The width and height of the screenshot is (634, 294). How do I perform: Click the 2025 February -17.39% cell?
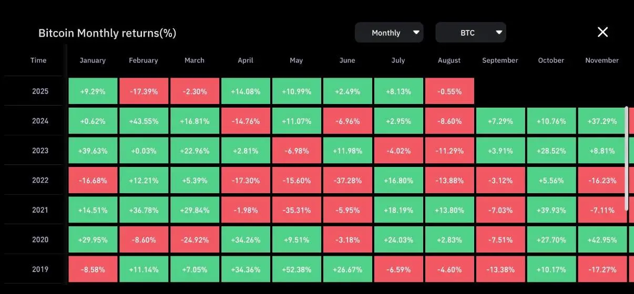(144, 91)
